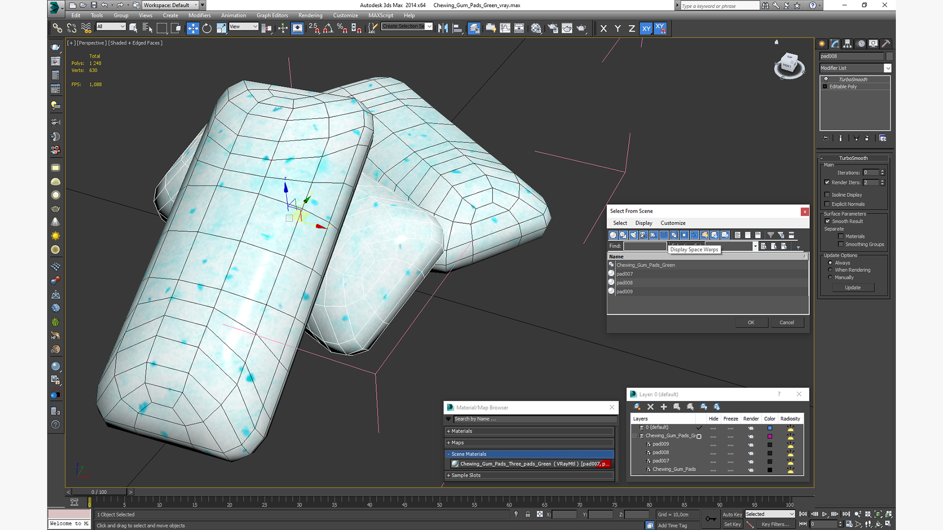Click the Teapot render production icon
Image resolution: width=943 pixels, height=530 pixels.
coord(581,28)
